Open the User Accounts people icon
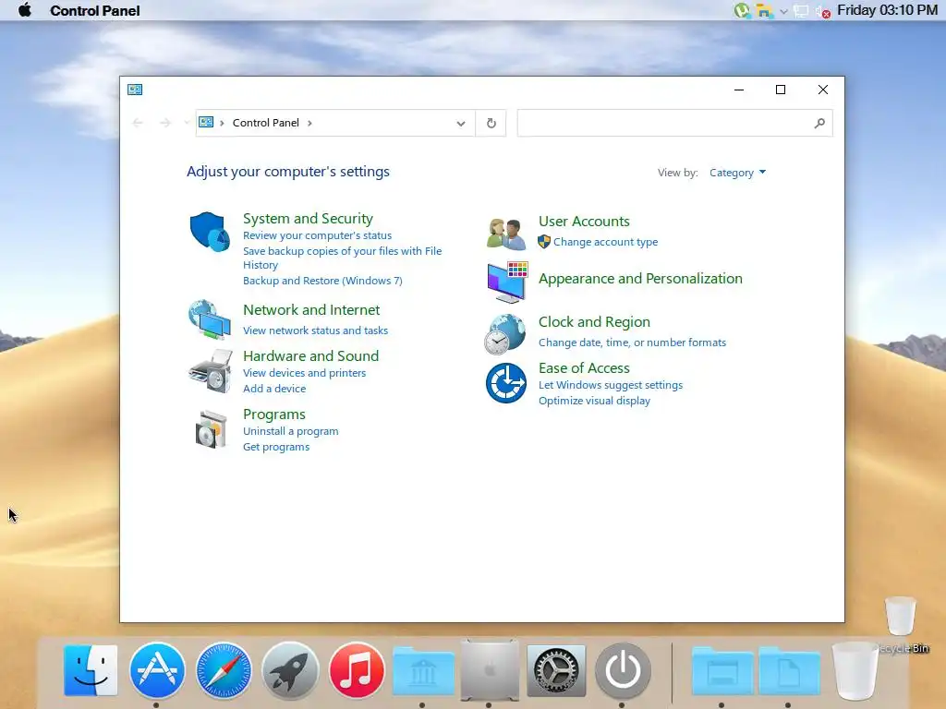 (x=506, y=234)
